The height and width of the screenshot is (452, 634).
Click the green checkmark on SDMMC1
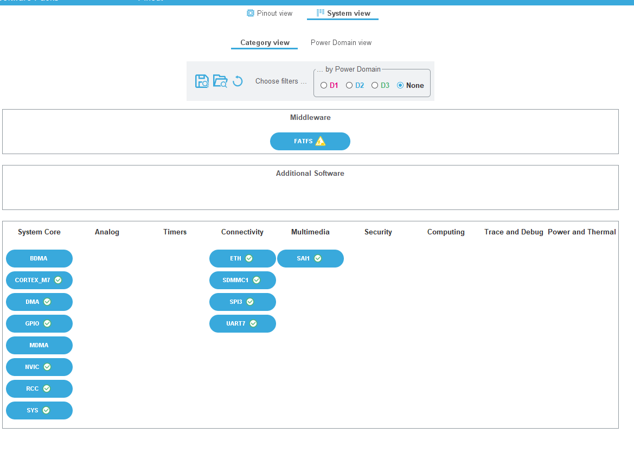257,280
